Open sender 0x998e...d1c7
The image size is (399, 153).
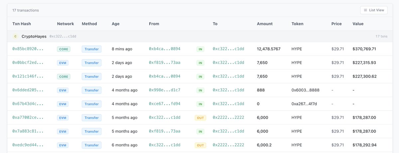[x=165, y=90]
